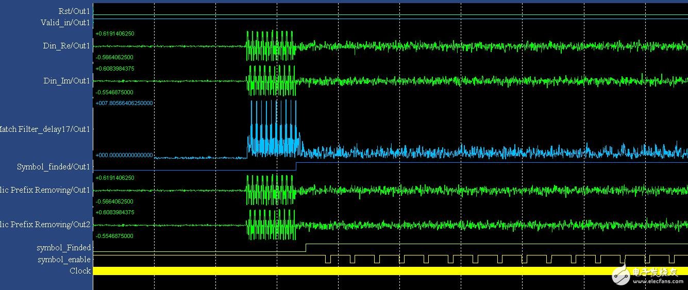Click the +000.00000000000000 minimum value label
Viewport: 688px width, 290px height.
124,155
